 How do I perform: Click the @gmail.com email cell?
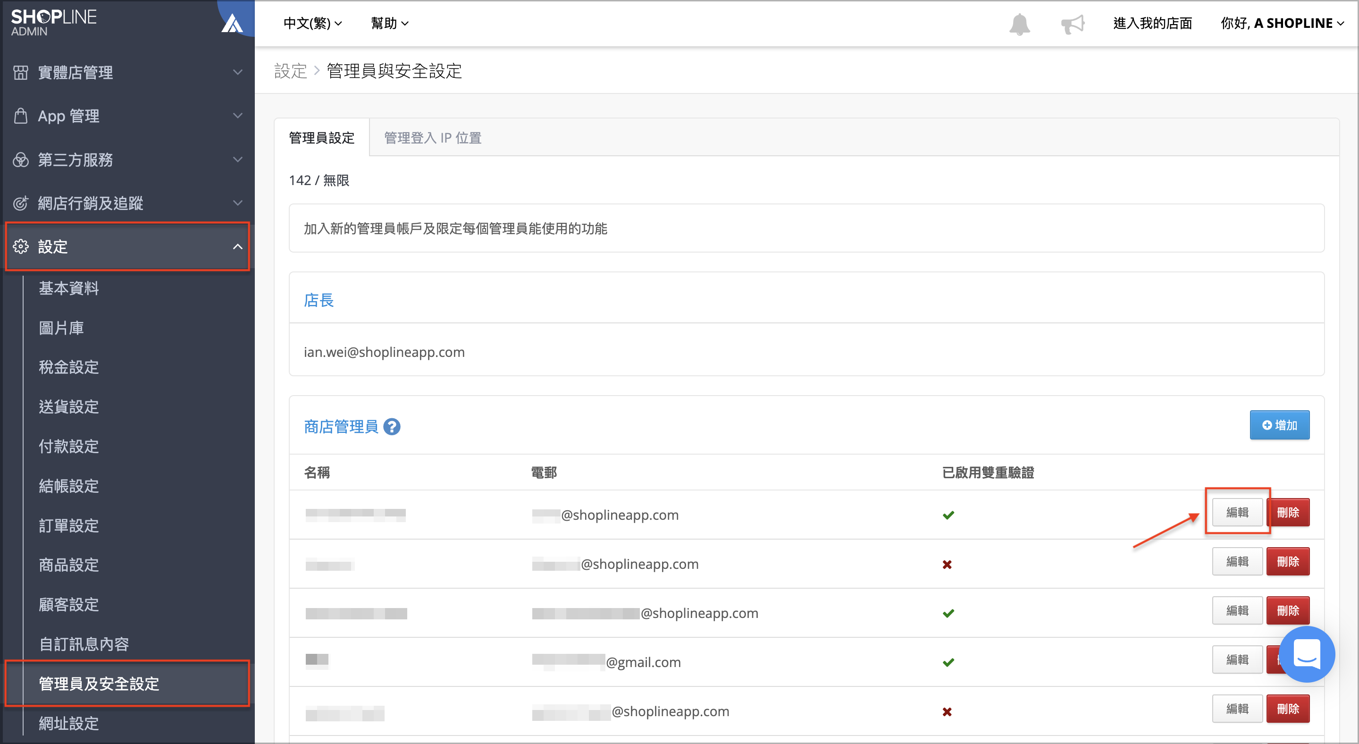coord(606,662)
